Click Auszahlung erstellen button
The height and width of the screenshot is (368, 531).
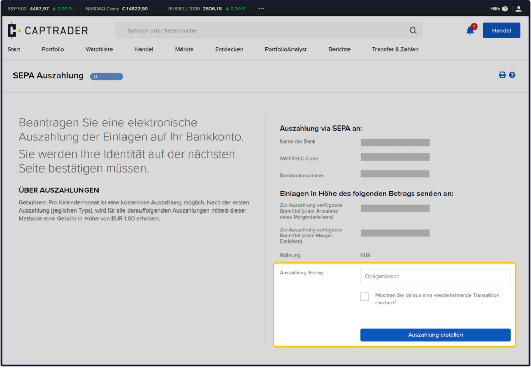[x=436, y=335]
